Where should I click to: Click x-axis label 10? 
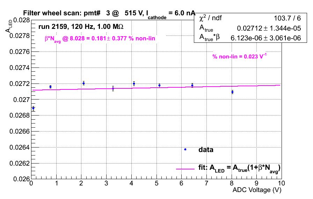(x=281, y=183)
